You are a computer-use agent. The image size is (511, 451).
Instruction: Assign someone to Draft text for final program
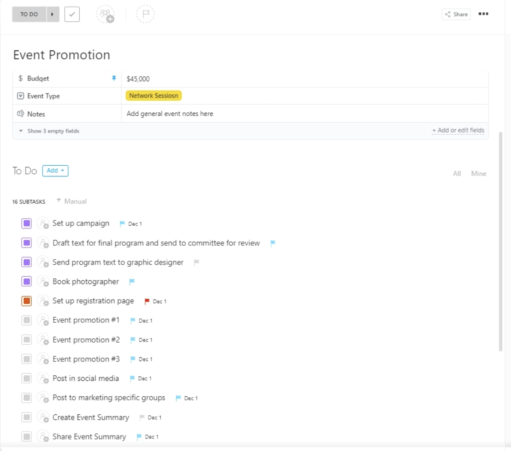43,243
